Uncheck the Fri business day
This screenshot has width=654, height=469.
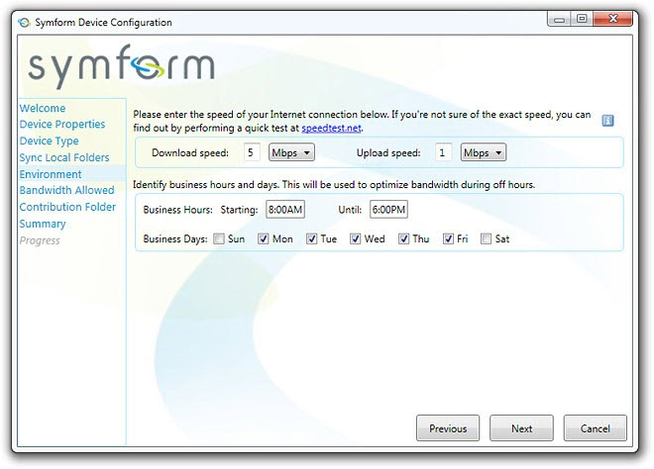pos(448,239)
